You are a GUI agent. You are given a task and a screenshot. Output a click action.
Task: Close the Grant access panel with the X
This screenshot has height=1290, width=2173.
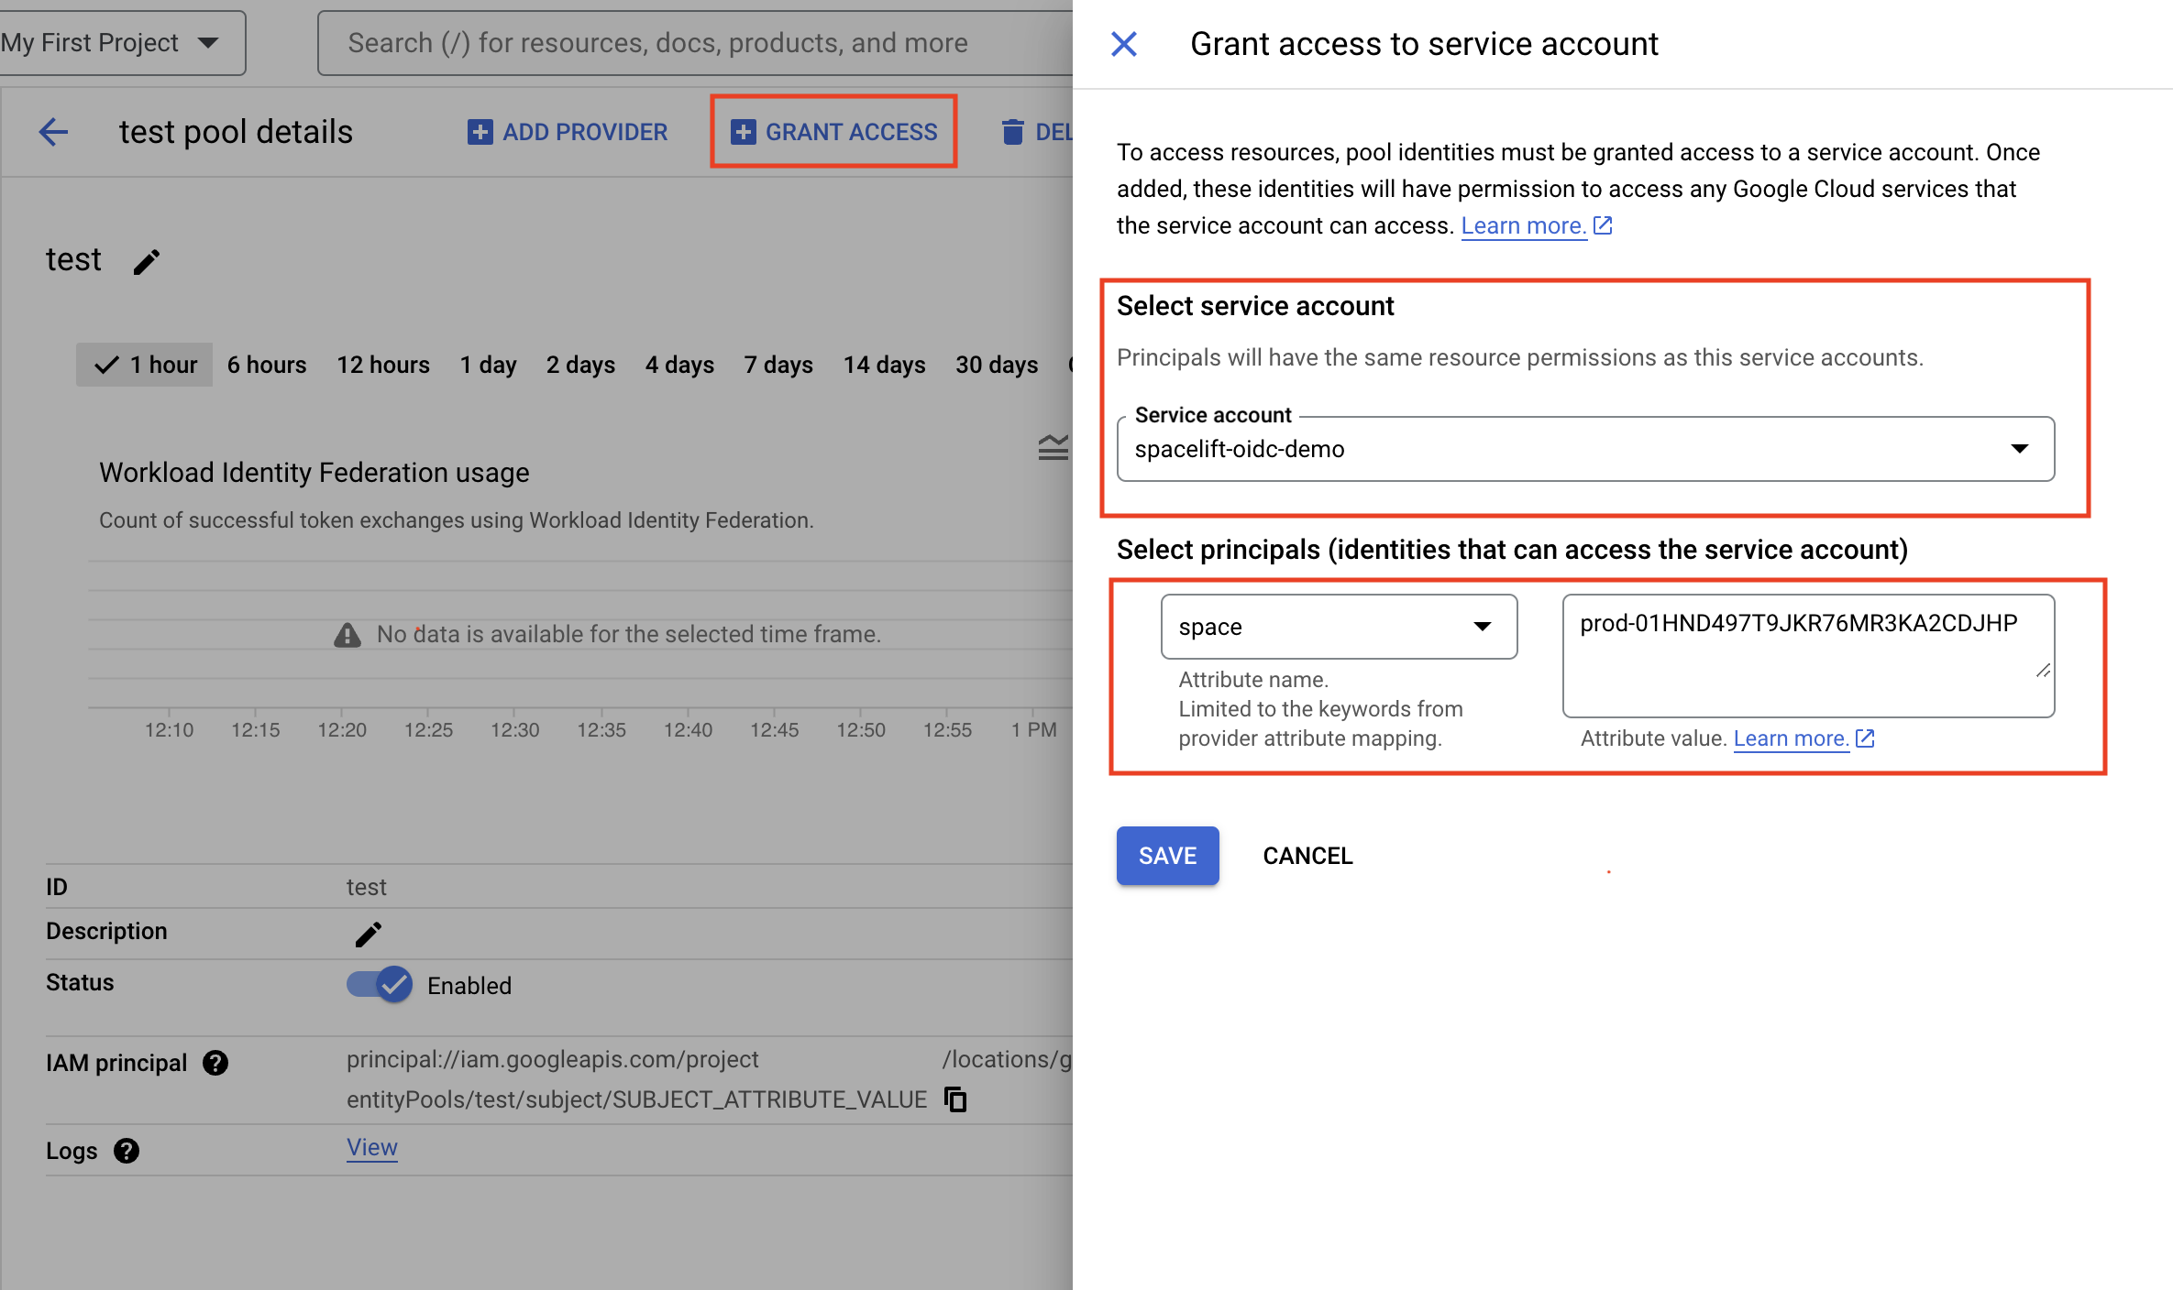click(1122, 43)
